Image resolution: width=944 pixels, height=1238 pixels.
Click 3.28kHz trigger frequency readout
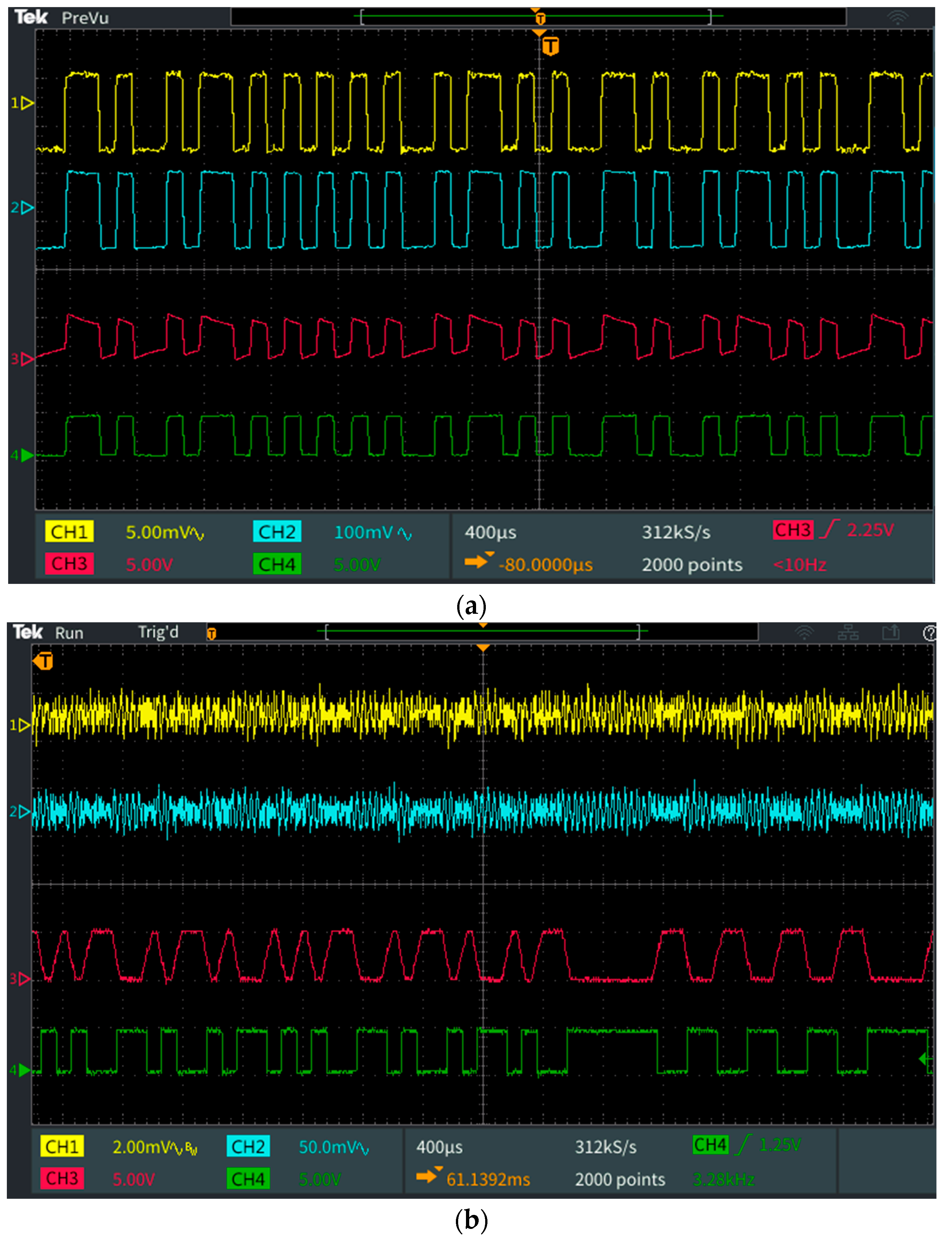[x=724, y=1179]
